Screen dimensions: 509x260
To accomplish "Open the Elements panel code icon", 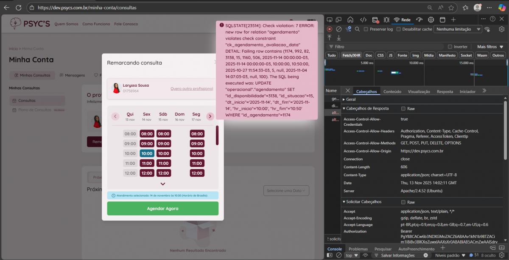I will click(363, 20).
